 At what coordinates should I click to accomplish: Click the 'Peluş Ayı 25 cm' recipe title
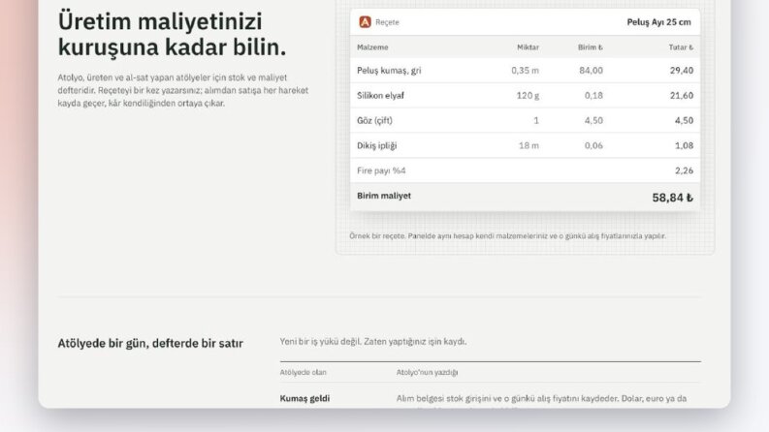pyautogui.click(x=658, y=22)
